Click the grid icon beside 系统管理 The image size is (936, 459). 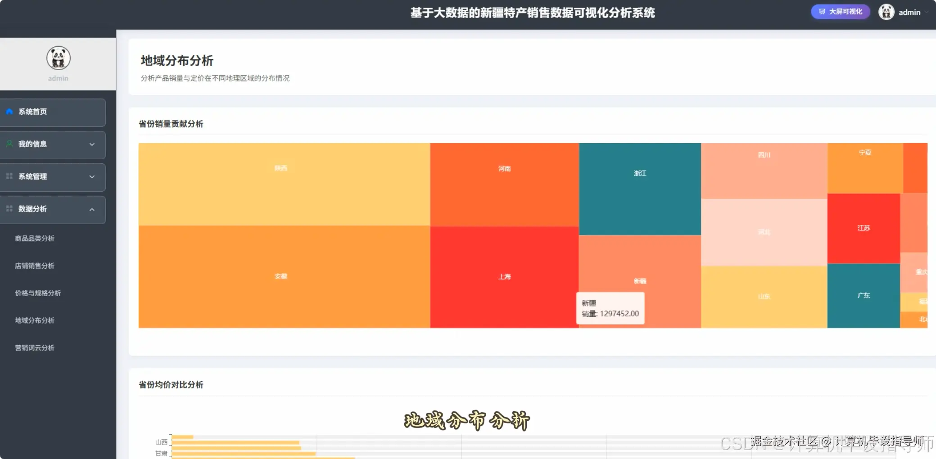point(9,176)
